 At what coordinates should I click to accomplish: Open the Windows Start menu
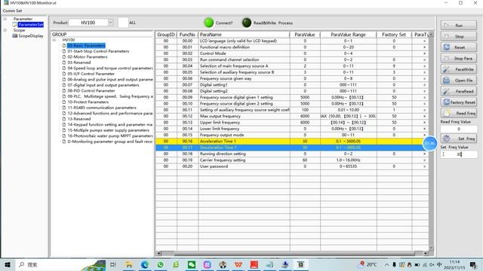coord(8,264)
